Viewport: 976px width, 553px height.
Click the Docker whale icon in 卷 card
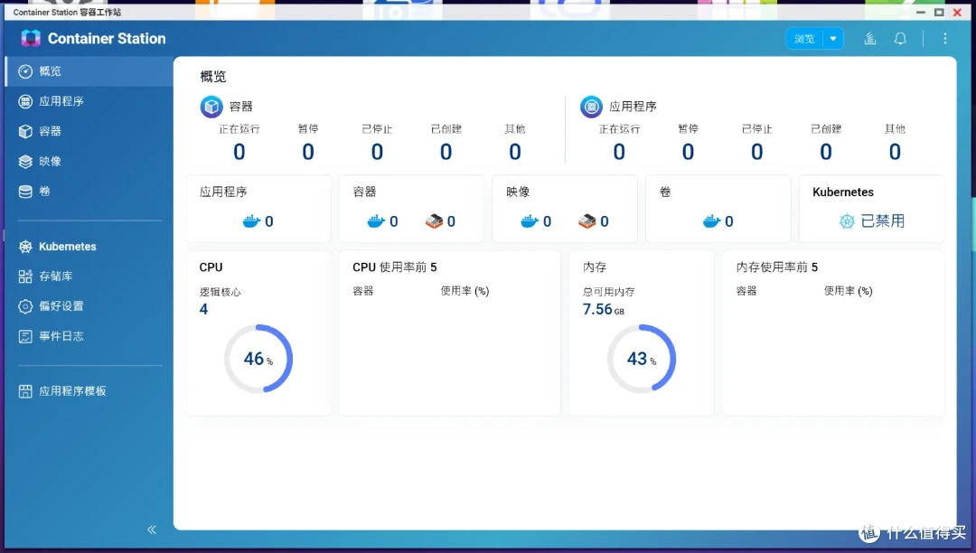pos(711,220)
